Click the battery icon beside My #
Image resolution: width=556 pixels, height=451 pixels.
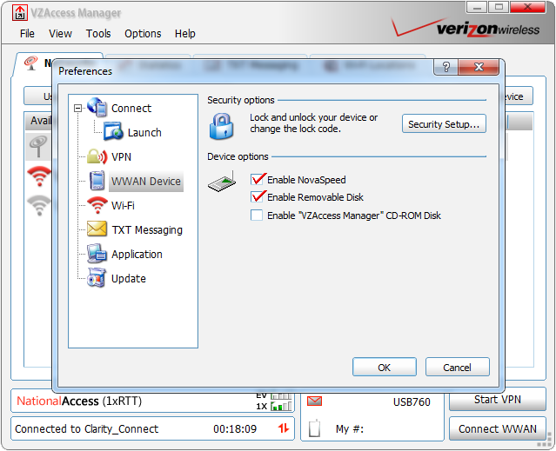tap(314, 428)
